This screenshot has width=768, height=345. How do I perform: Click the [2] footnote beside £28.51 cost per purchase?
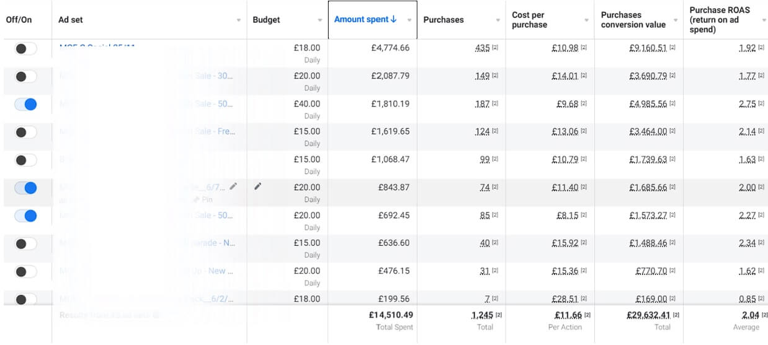[x=584, y=299]
